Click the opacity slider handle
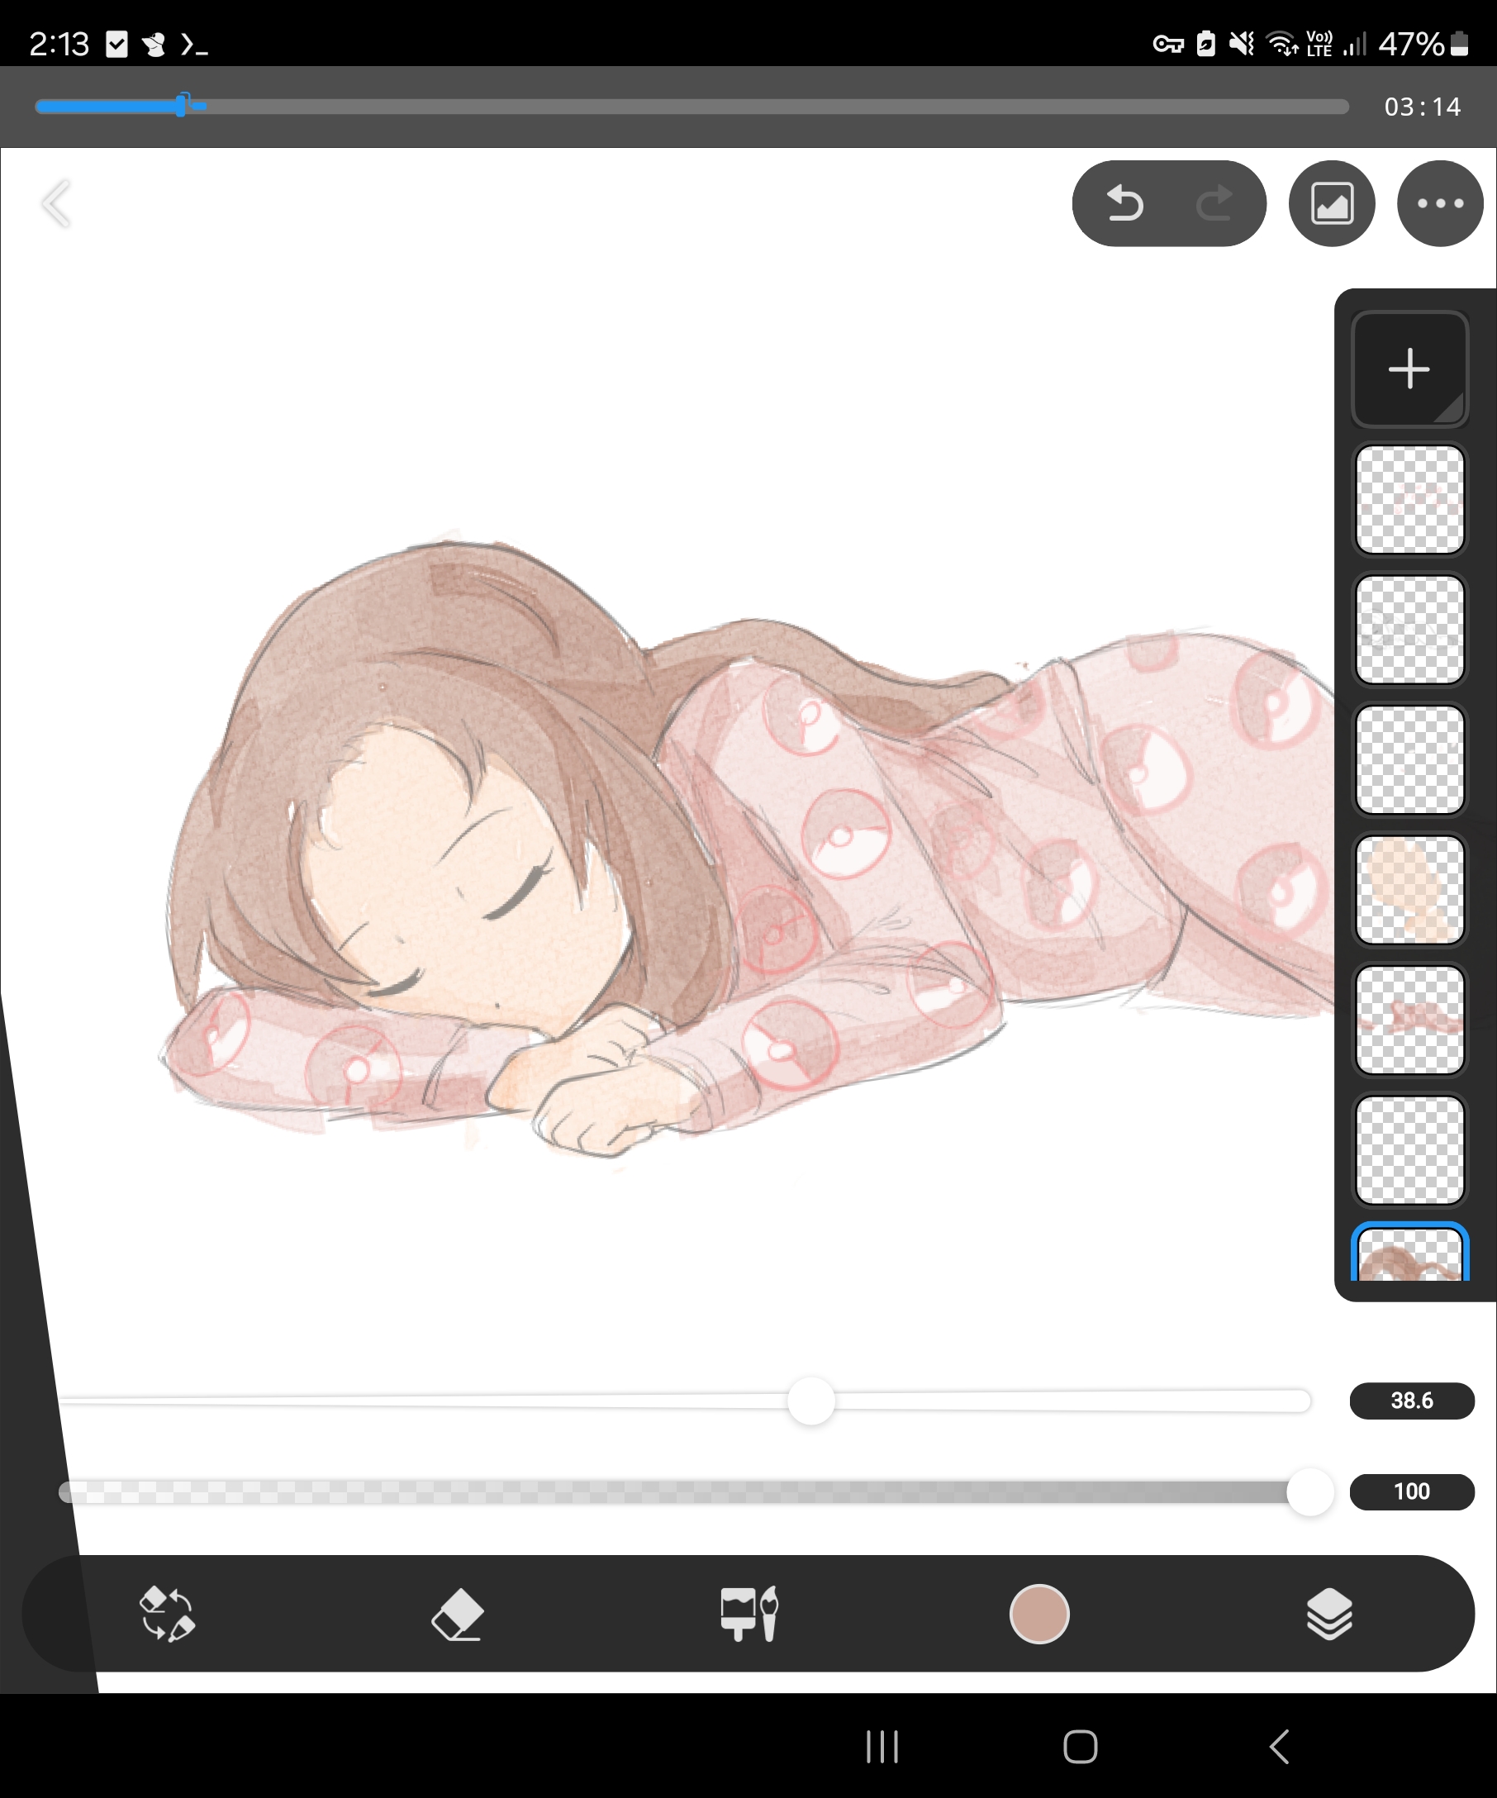 (x=1309, y=1491)
